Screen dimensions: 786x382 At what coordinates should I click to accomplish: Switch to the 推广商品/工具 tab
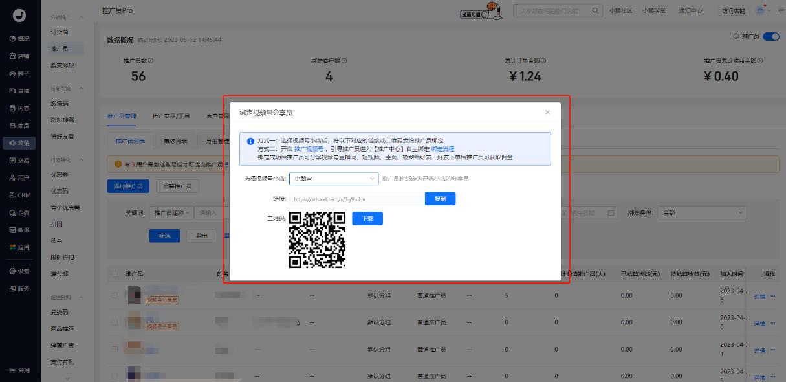171,117
